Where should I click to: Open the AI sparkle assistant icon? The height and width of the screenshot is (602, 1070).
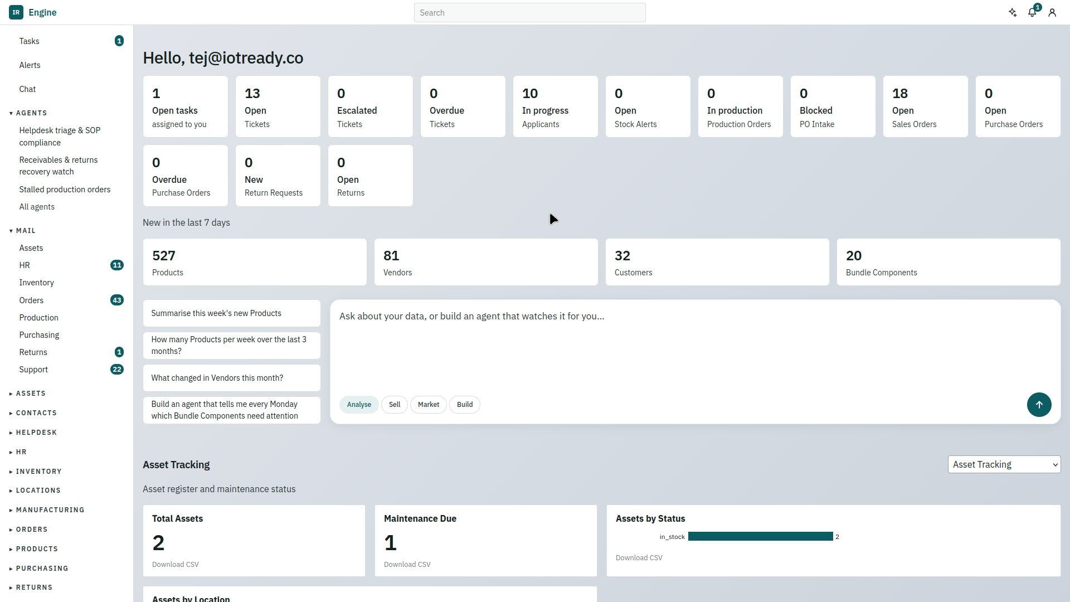click(x=1013, y=12)
